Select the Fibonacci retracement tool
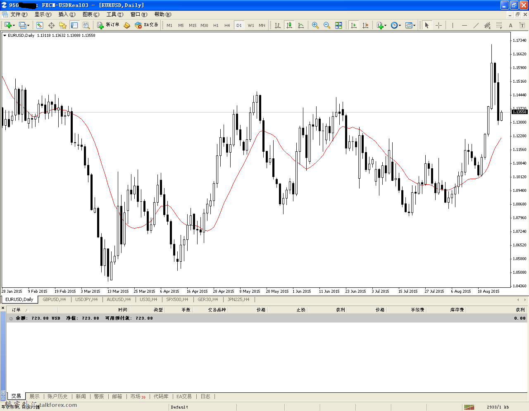Image resolution: width=529 pixels, height=411 pixels. [499, 25]
